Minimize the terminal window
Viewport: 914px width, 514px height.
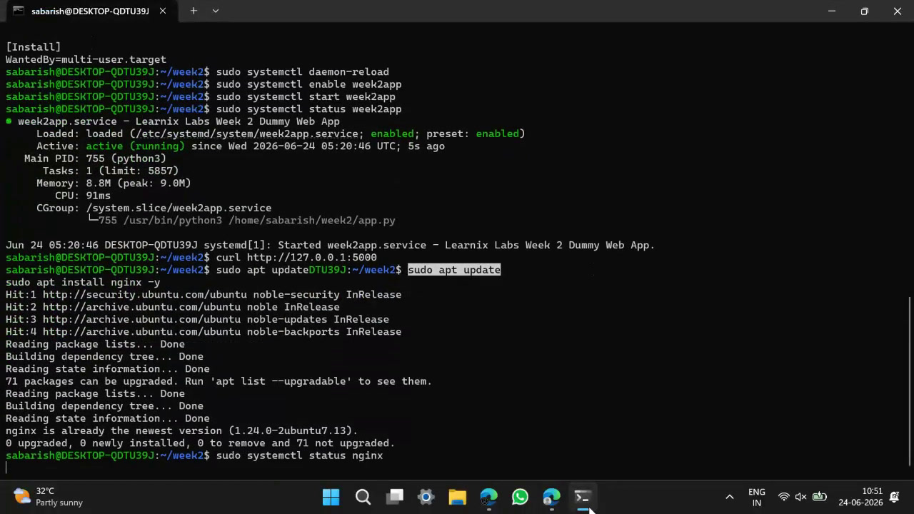pyautogui.click(x=832, y=11)
